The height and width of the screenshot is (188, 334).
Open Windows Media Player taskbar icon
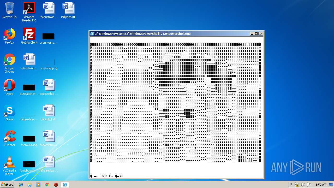click(38, 185)
